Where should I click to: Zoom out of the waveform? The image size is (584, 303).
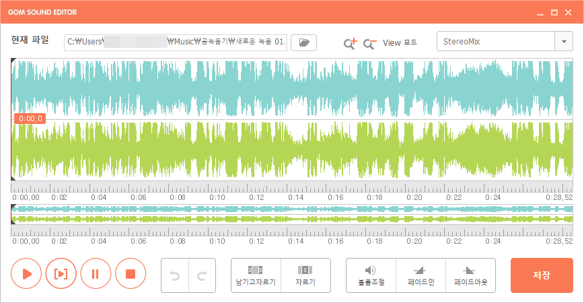370,44
